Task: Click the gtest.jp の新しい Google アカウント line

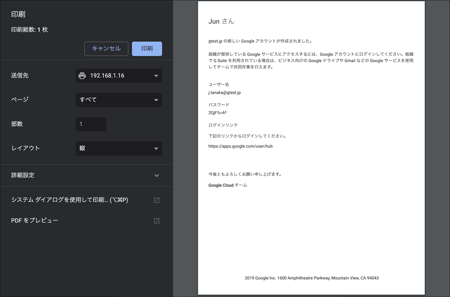Action: (x=261, y=41)
